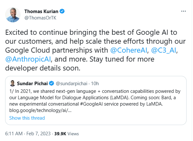Open the @C3_AI mention
The height and width of the screenshot is (141, 193).
click(164, 50)
